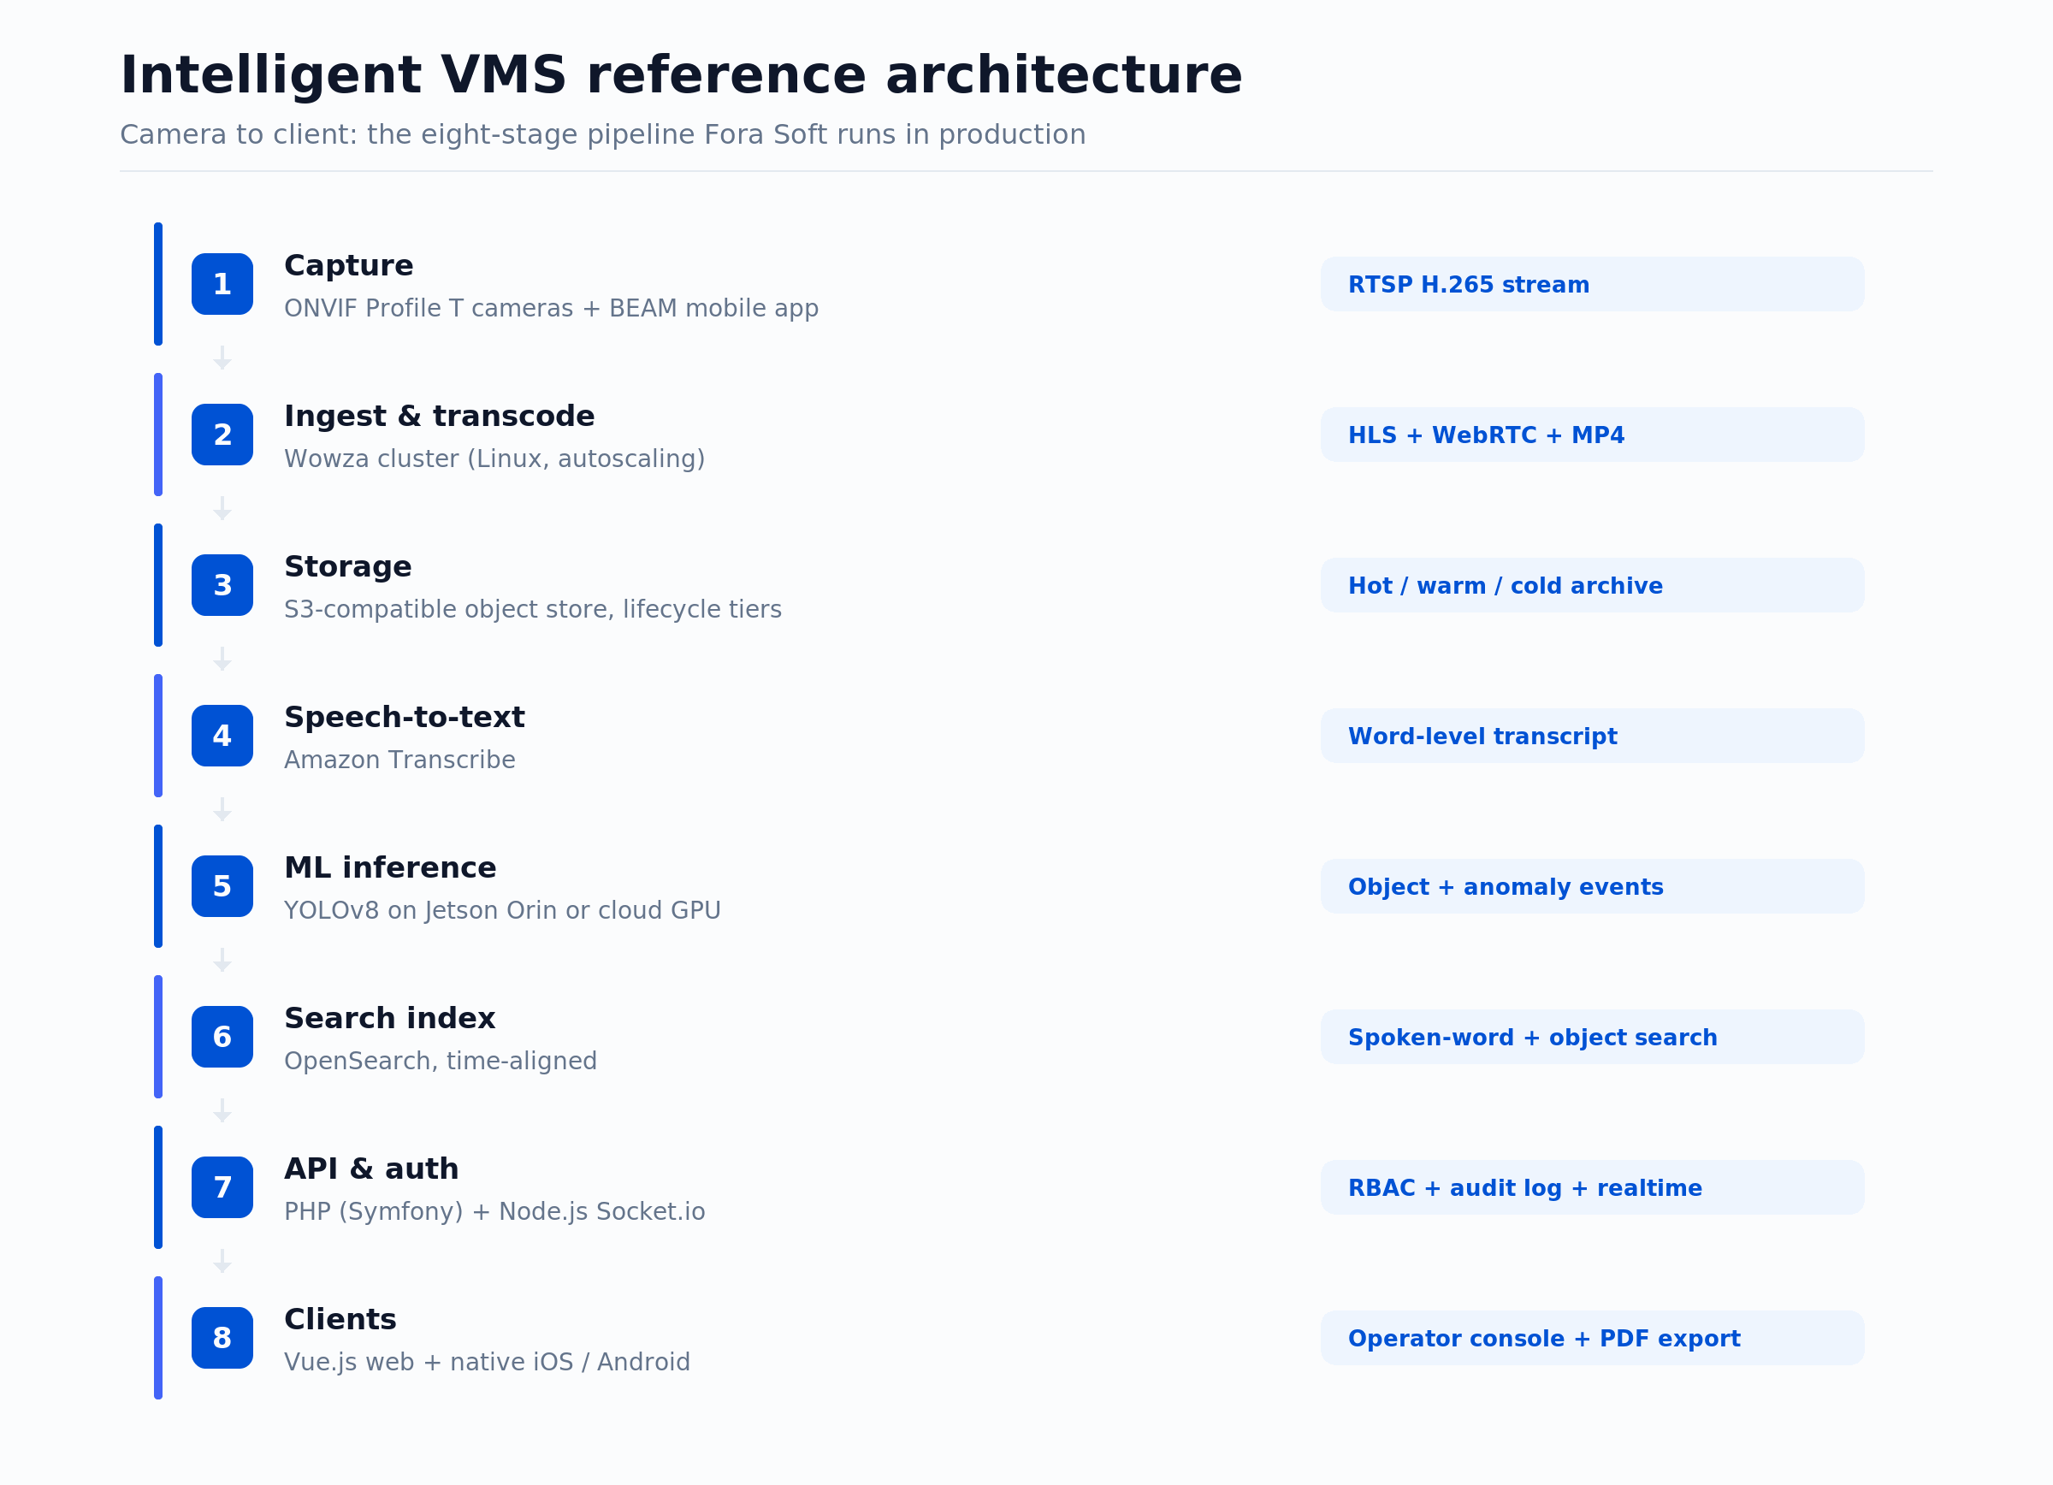Click the 'API & auth' stage heading

point(371,1169)
